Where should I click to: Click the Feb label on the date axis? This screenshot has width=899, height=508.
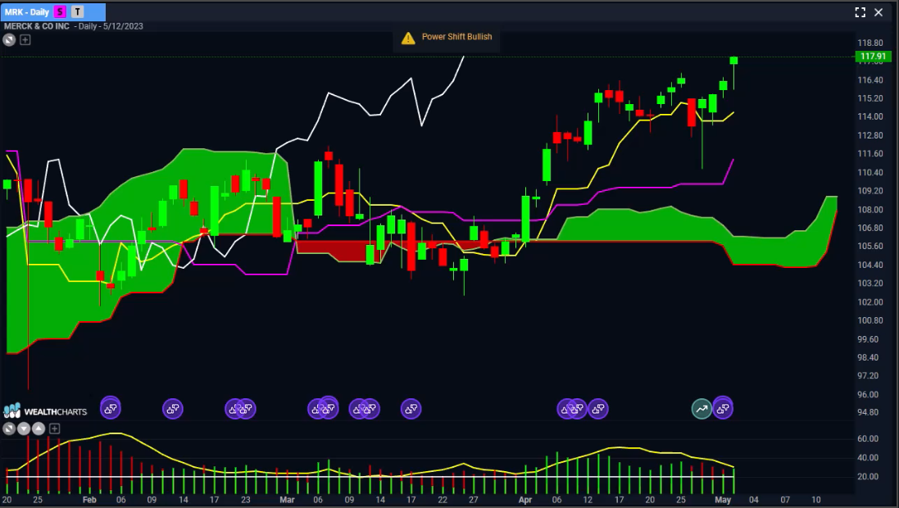(89, 500)
